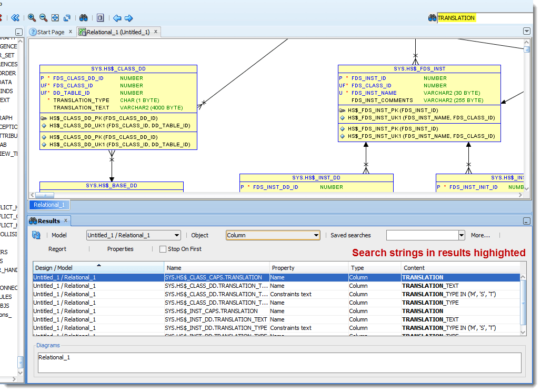Click the Fit Screen toolbar icon
Image resolution: width=541 pixels, height=392 pixels.
[55, 18]
